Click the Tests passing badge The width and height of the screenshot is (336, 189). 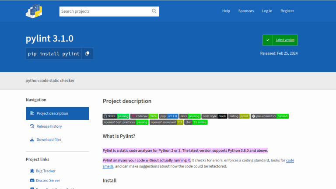pyautogui.click(x=116, y=116)
